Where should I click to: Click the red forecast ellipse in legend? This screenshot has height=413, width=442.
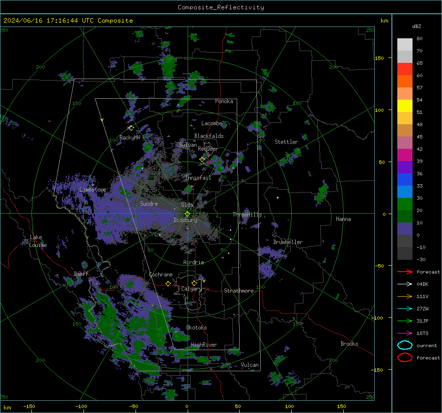tap(405, 358)
